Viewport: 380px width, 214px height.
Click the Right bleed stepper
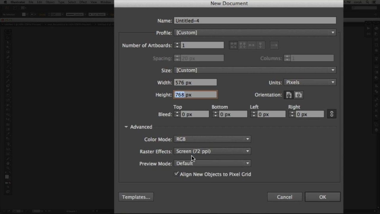coord(292,114)
